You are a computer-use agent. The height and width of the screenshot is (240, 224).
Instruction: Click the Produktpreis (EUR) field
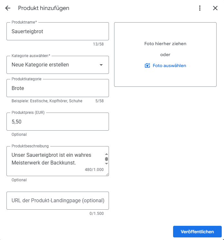(58, 122)
